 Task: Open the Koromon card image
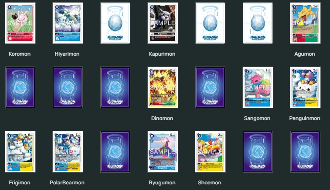20,23
